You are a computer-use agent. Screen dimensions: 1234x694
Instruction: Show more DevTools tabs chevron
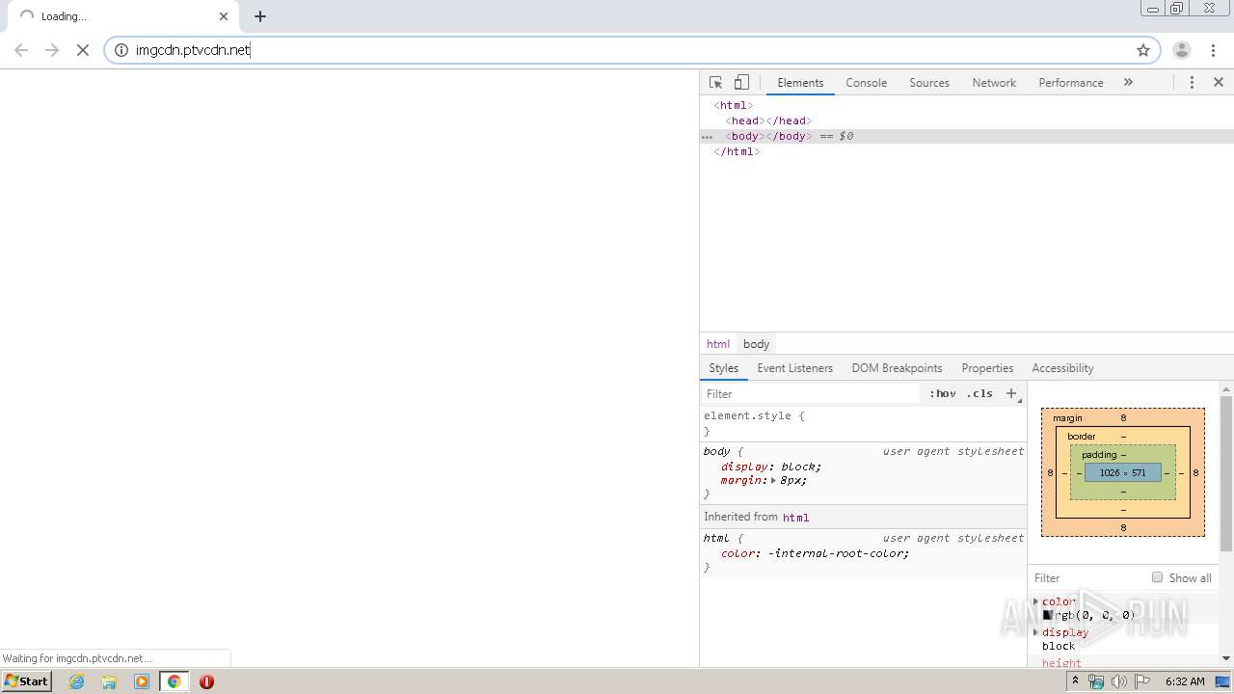[x=1128, y=83]
